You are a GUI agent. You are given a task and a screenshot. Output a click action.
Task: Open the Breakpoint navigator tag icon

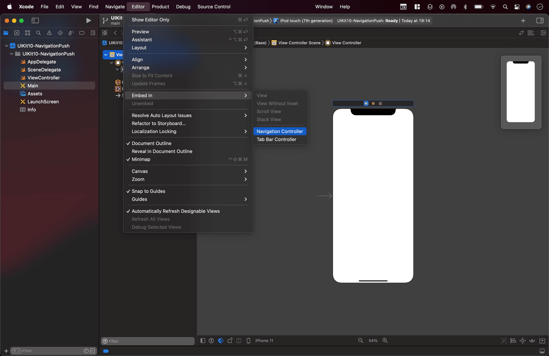tap(82, 33)
